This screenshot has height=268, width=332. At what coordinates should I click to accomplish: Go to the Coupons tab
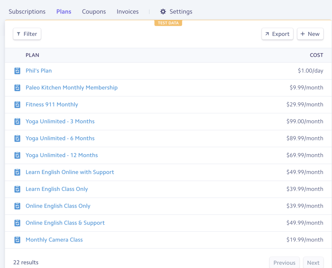click(94, 12)
